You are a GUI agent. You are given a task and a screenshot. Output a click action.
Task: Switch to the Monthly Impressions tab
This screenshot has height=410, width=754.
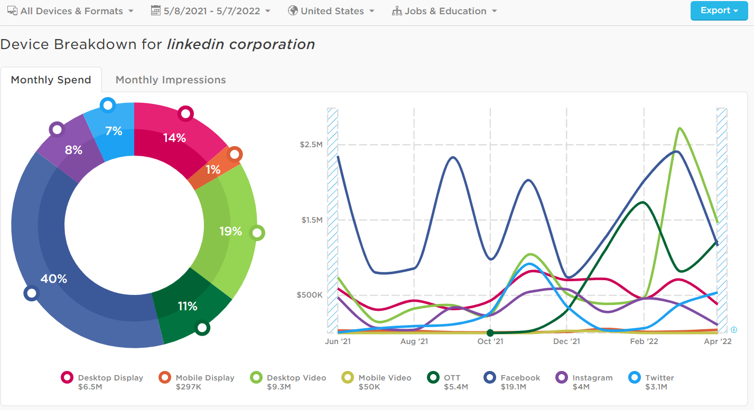click(x=171, y=80)
